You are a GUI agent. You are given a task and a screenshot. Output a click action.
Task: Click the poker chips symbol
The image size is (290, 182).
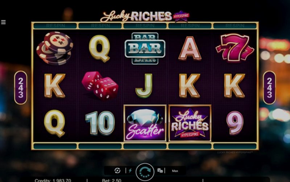pos(55,48)
